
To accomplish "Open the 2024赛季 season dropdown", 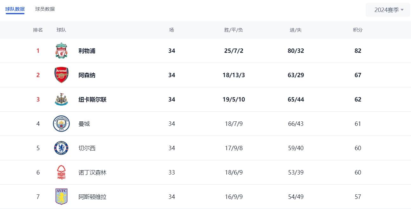I will point(388,10).
